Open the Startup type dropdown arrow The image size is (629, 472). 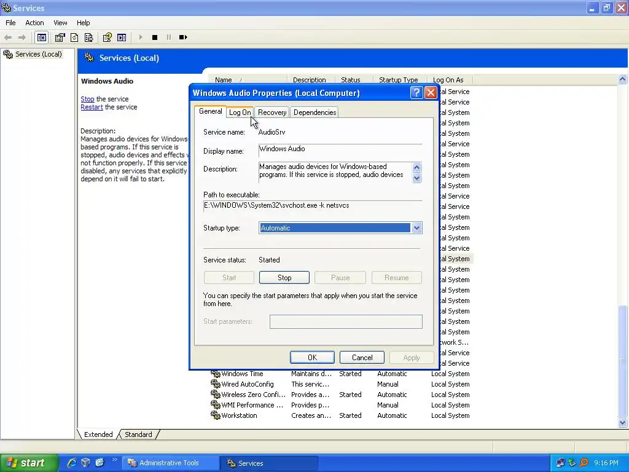click(416, 228)
